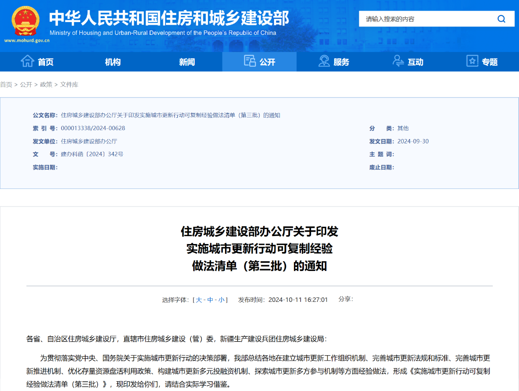Go to 首页 in breadcrumb
Viewport: 519px width, 391px height.
click(6, 85)
